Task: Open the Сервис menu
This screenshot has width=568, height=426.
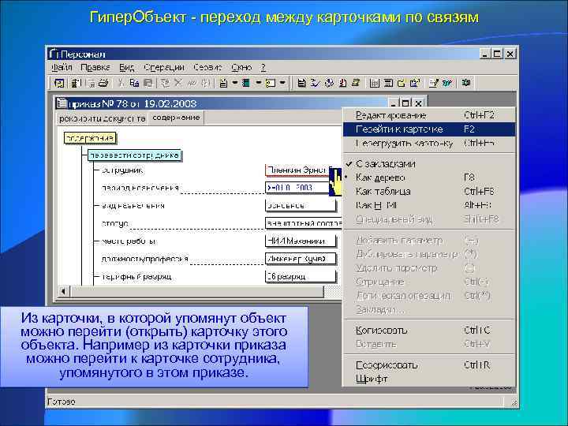Action: point(207,67)
